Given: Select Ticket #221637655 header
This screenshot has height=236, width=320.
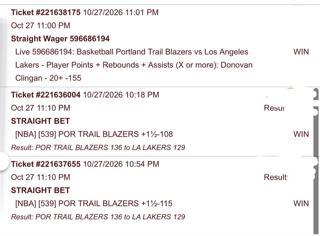Looking at the screenshot, I should pyautogui.click(x=46, y=164).
